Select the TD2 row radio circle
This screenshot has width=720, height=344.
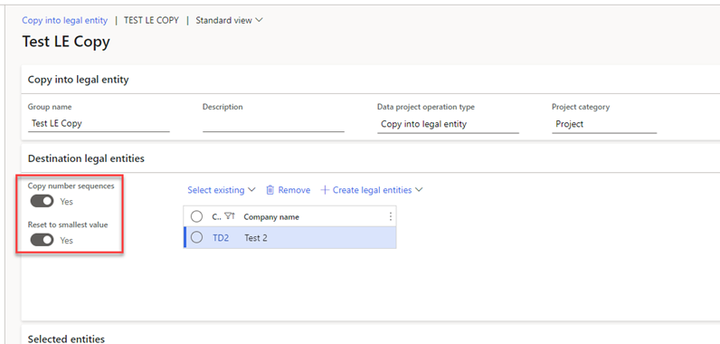pyautogui.click(x=196, y=237)
